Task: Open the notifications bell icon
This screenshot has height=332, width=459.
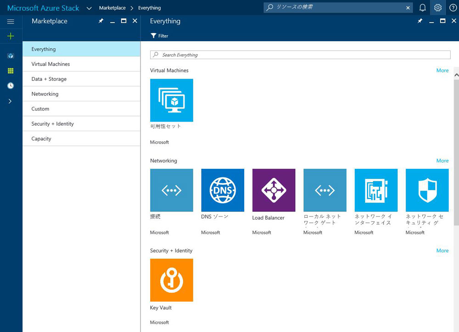Action: pyautogui.click(x=422, y=8)
